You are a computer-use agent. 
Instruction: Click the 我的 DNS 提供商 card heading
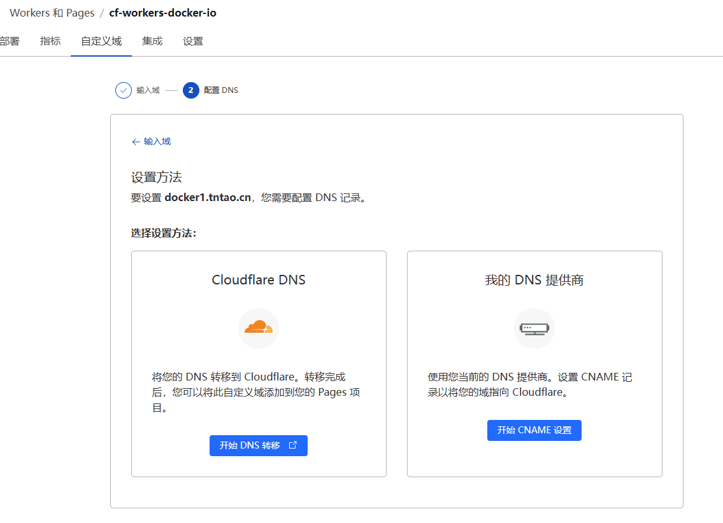point(534,280)
